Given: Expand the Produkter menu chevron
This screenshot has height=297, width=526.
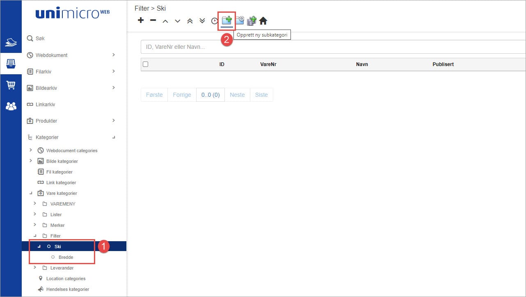Looking at the screenshot, I should coord(114,120).
